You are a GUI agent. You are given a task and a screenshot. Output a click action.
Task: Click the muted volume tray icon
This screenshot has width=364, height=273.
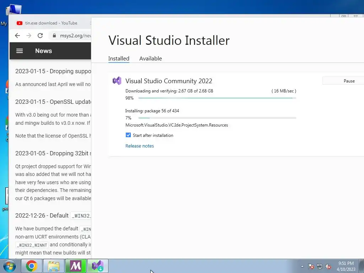[x=328, y=266]
